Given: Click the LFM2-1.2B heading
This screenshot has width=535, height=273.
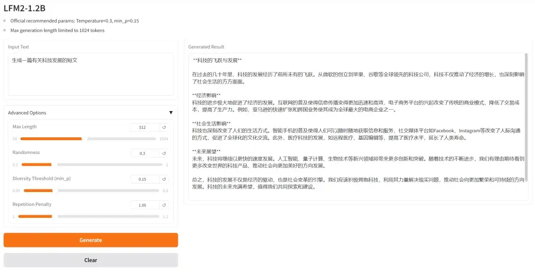Looking at the screenshot, I should tap(25, 8).
